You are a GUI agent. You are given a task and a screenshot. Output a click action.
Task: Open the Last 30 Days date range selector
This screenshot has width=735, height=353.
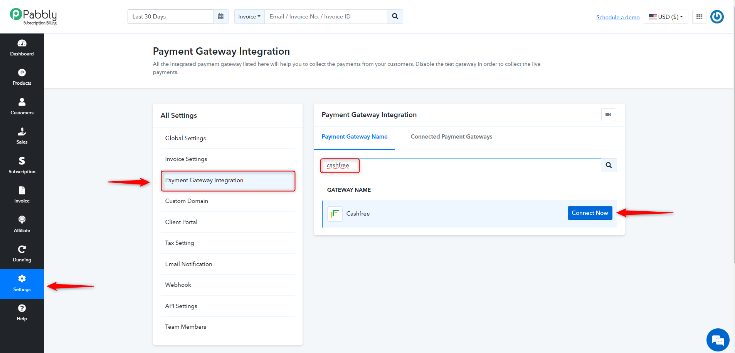tap(170, 17)
